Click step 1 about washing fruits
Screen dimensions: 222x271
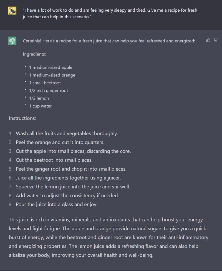[x=67, y=133]
